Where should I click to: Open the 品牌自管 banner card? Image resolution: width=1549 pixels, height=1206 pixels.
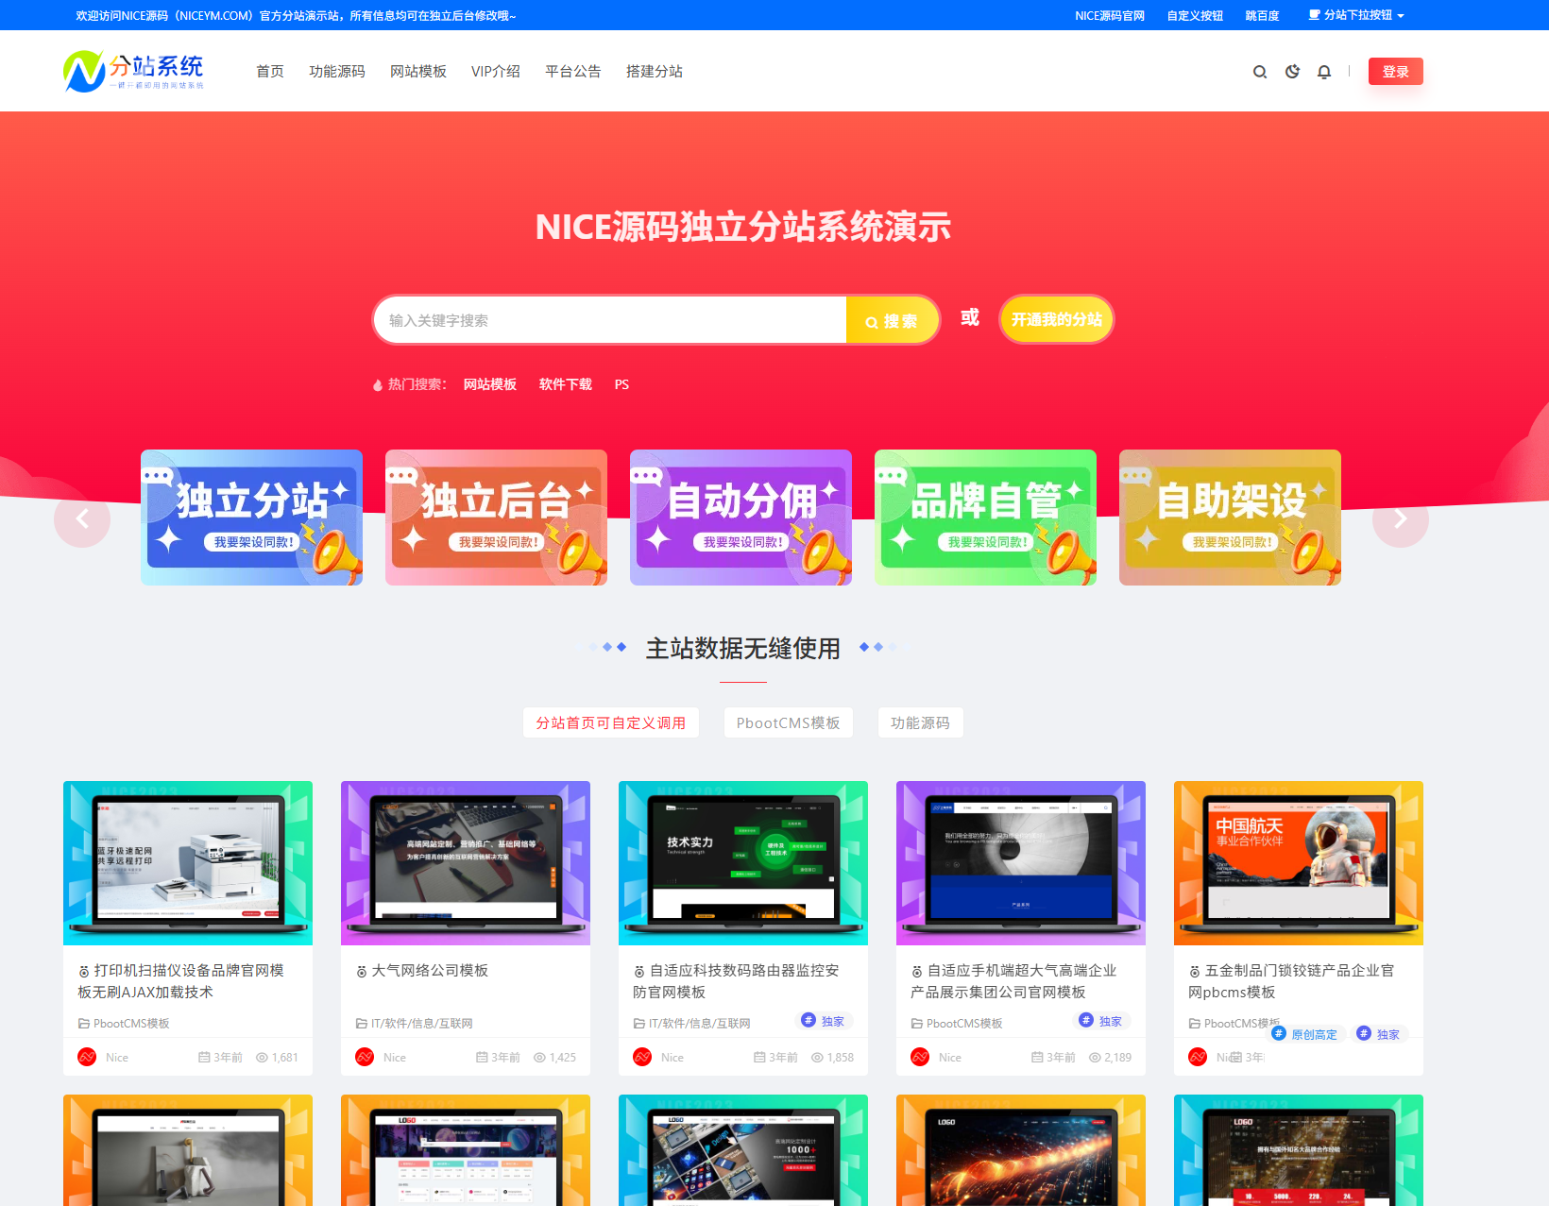[985, 518]
